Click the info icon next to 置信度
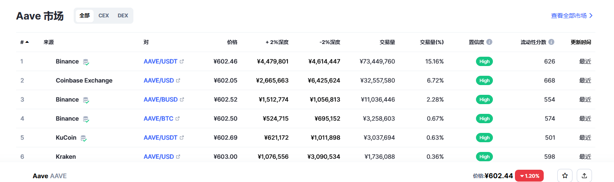The image size is (614, 182). [x=489, y=42]
